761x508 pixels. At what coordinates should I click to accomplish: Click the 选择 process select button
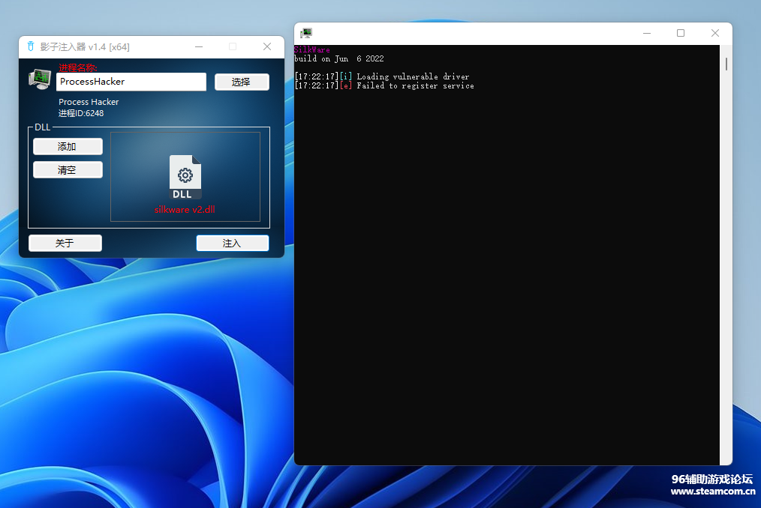tap(242, 82)
